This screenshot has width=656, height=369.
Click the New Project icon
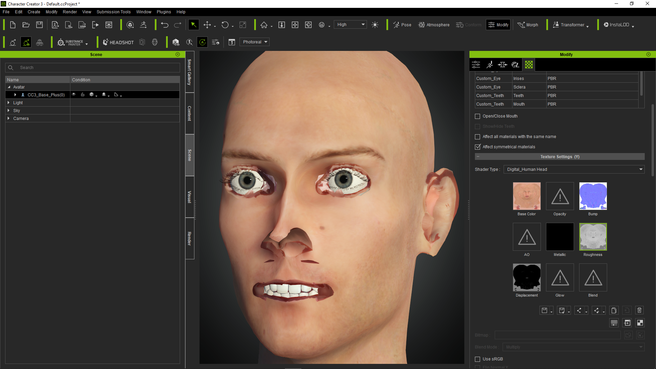(13, 25)
